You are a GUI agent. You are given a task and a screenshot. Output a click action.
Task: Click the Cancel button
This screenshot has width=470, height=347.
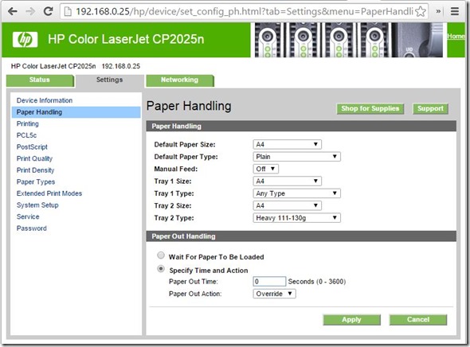[x=418, y=320]
